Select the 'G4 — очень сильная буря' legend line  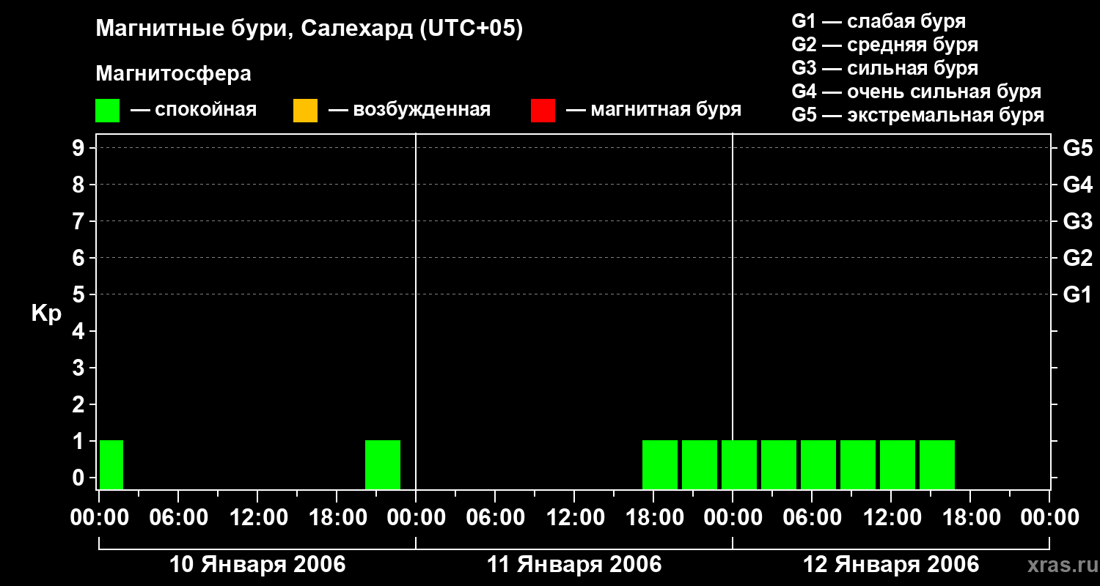tap(917, 92)
